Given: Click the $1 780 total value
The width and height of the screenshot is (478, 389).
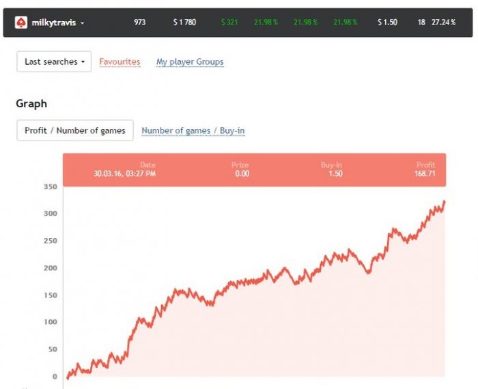Looking at the screenshot, I should (184, 23).
